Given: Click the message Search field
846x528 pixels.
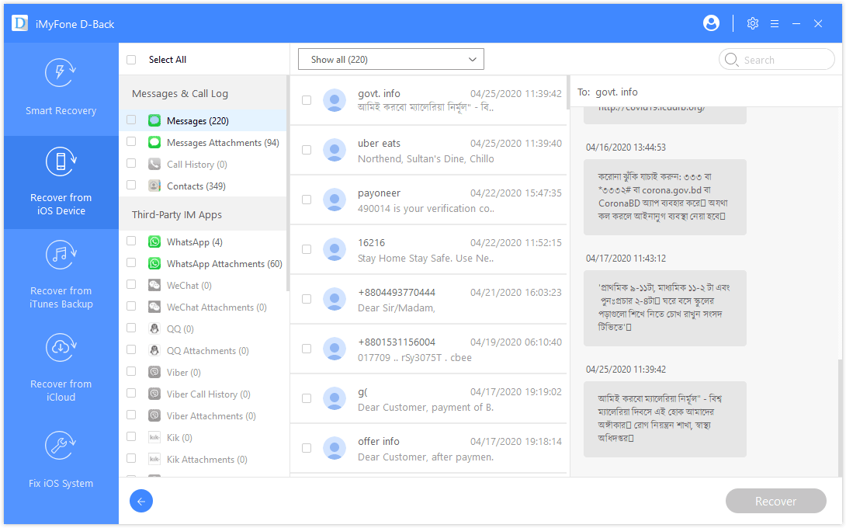Looking at the screenshot, I should (784, 60).
